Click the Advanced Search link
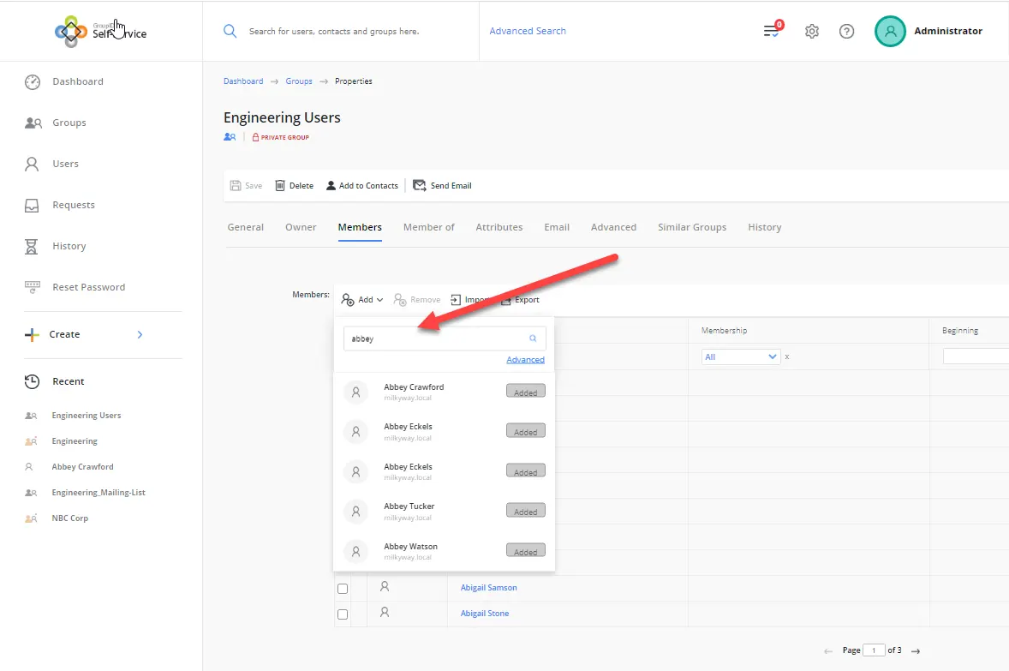 pyautogui.click(x=528, y=31)
